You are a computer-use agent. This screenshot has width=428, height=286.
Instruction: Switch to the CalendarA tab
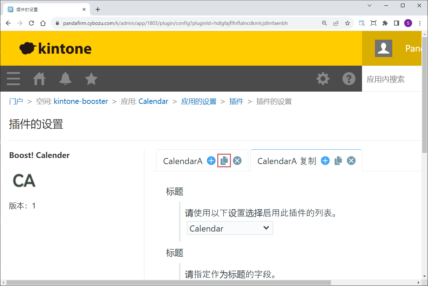tap(183, 161)
